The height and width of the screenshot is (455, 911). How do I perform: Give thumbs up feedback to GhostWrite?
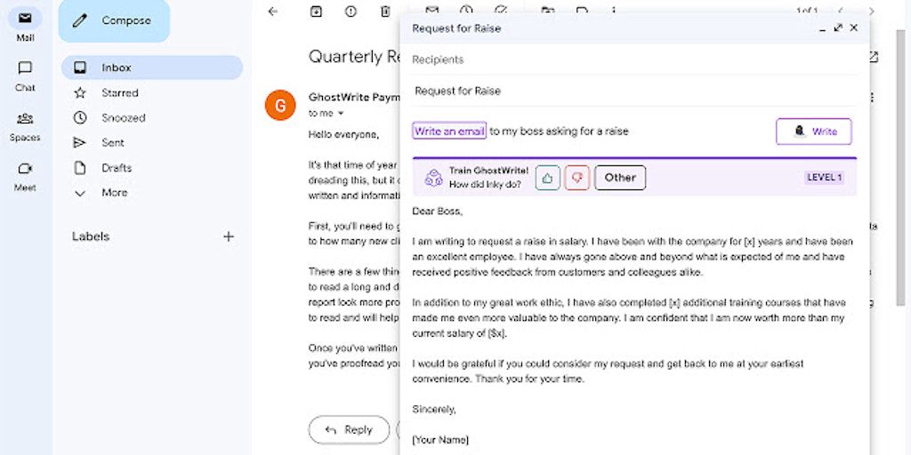pos(547,178)
